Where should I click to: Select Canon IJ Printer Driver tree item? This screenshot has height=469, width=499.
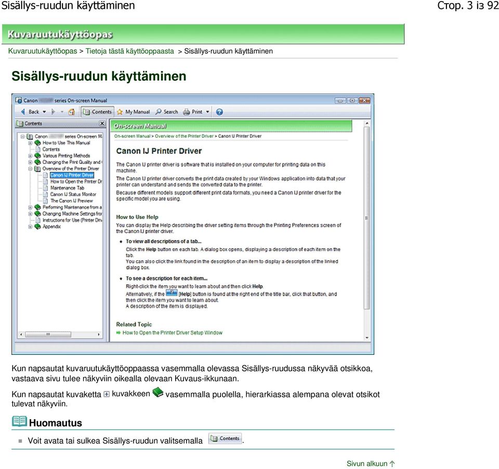coord(72,175)
